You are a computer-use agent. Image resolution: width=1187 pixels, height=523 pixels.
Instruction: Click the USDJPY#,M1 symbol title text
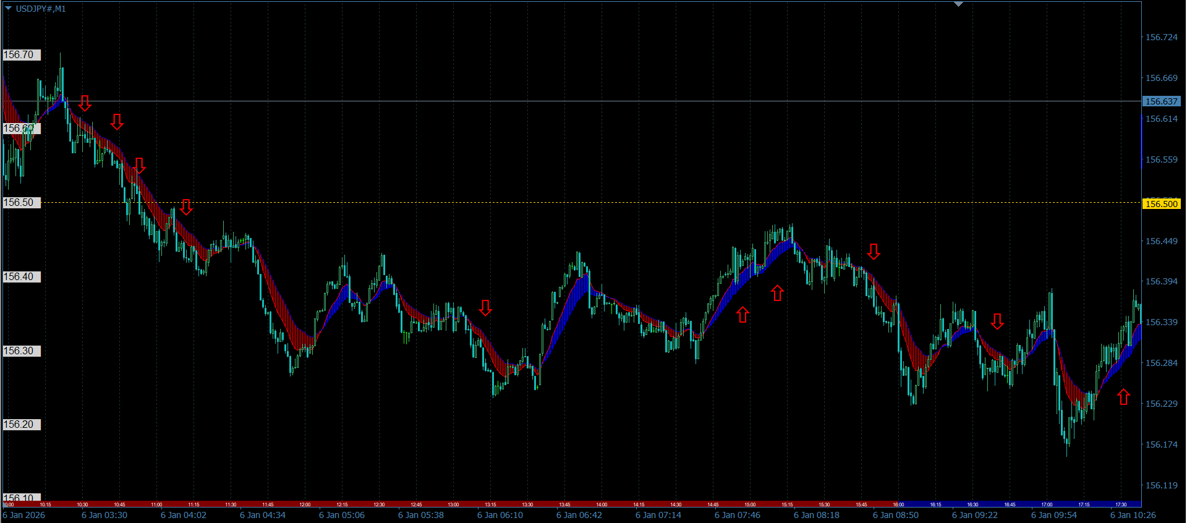point(41,9)
